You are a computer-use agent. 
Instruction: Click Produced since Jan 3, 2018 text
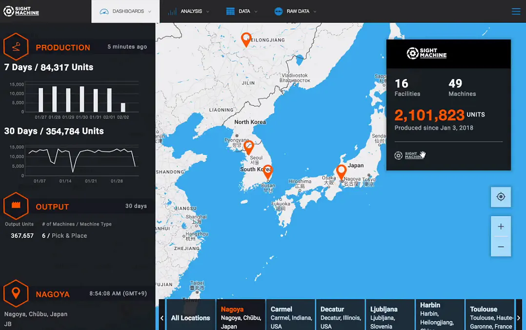coord(434,128)
